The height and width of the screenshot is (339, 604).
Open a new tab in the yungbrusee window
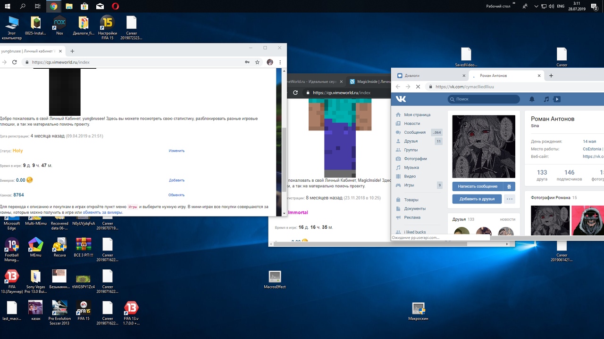pyautogui.click(x=72, y=51)
